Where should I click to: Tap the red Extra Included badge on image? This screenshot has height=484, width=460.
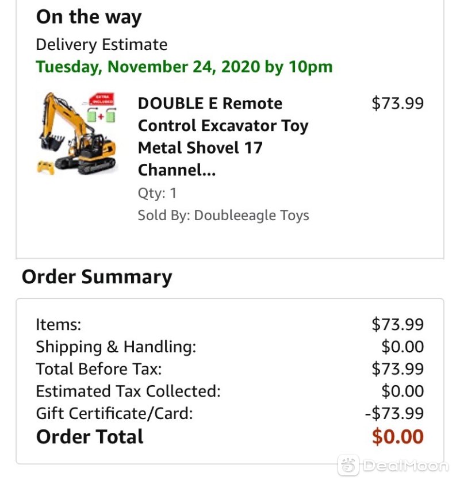coord(102,99)
